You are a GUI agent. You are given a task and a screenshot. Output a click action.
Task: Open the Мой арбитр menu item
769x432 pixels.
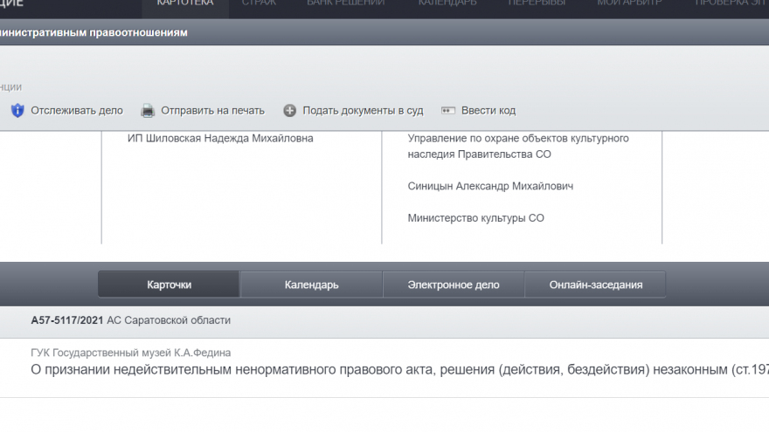(629, 3)
